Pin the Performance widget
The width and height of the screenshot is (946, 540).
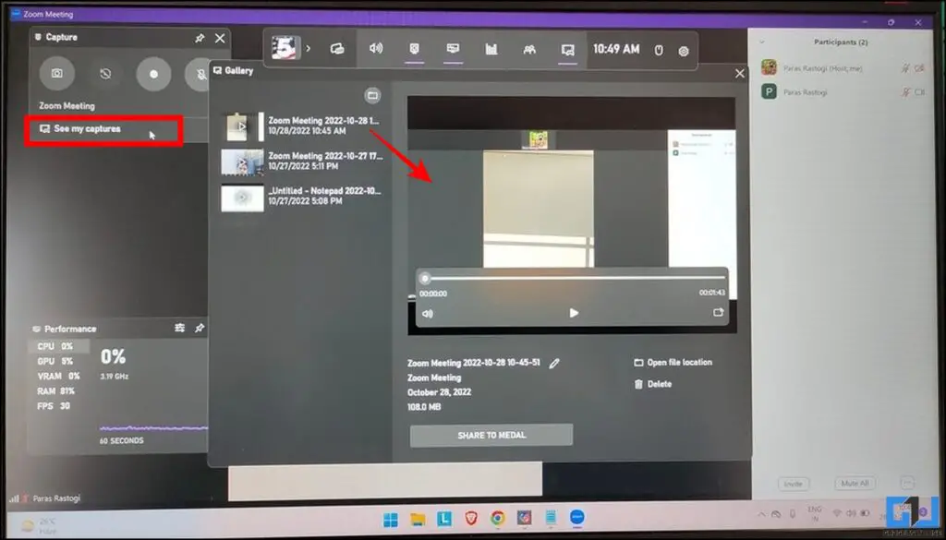[x=198, y=328]
